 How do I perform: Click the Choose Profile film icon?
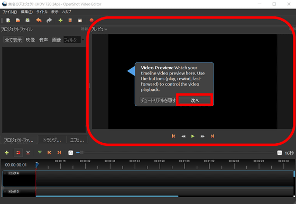pyautogui.click(x=70, y=20)
